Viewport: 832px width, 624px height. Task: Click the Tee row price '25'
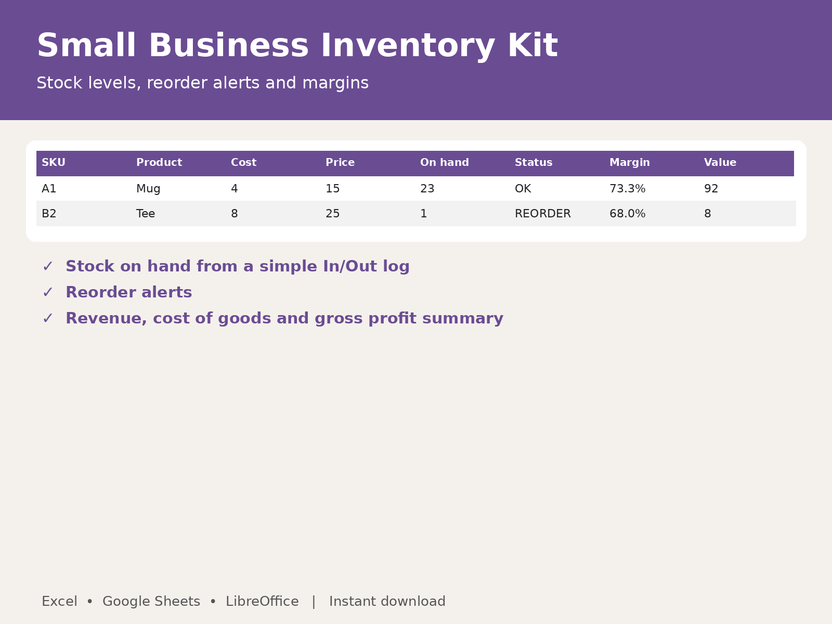pyautogui.click(x=333, y=214)
